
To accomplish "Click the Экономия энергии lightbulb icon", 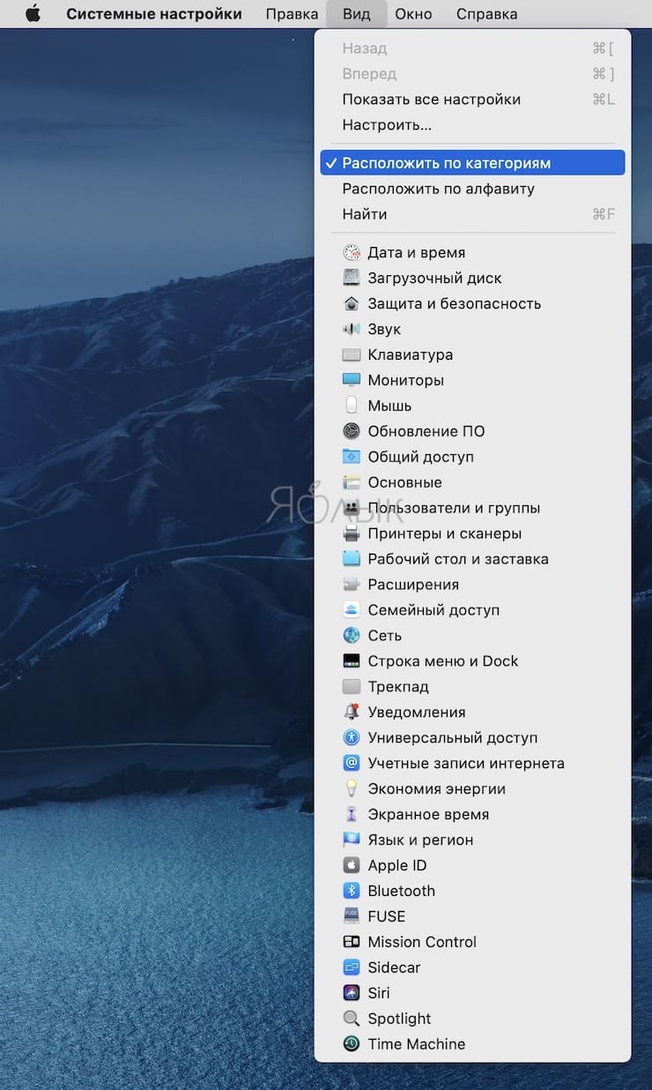I will (352, 788).
